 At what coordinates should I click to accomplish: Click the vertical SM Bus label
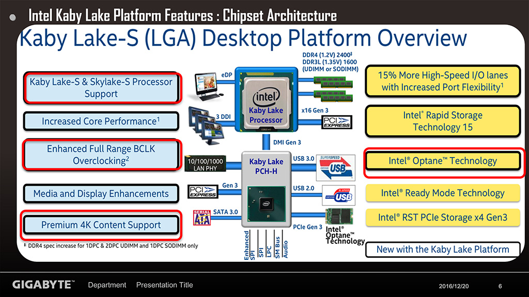click(277, 247)
